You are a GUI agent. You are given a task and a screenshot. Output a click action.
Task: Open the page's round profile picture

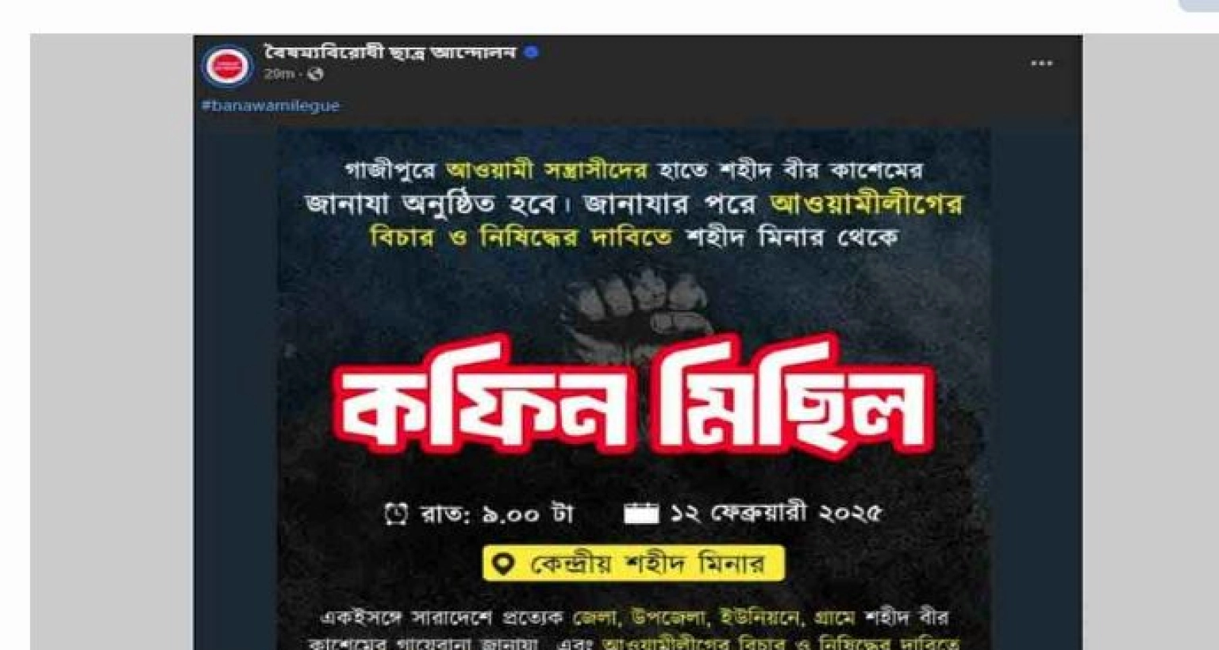(x=227, y=64)
